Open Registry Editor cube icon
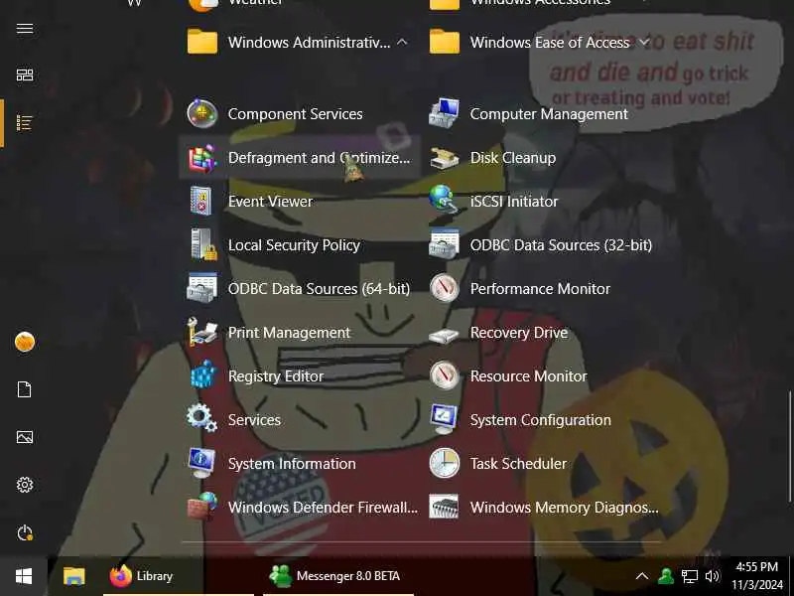The image size is (794, 596). point(203,375)
